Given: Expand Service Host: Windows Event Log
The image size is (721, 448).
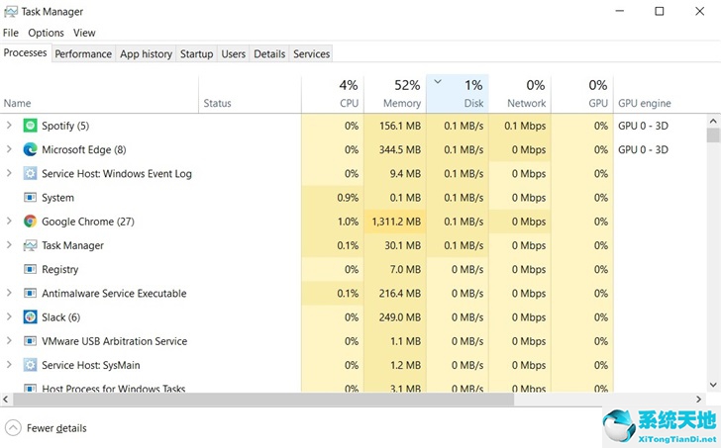Looking at the screenshot, I should (9, 173).
